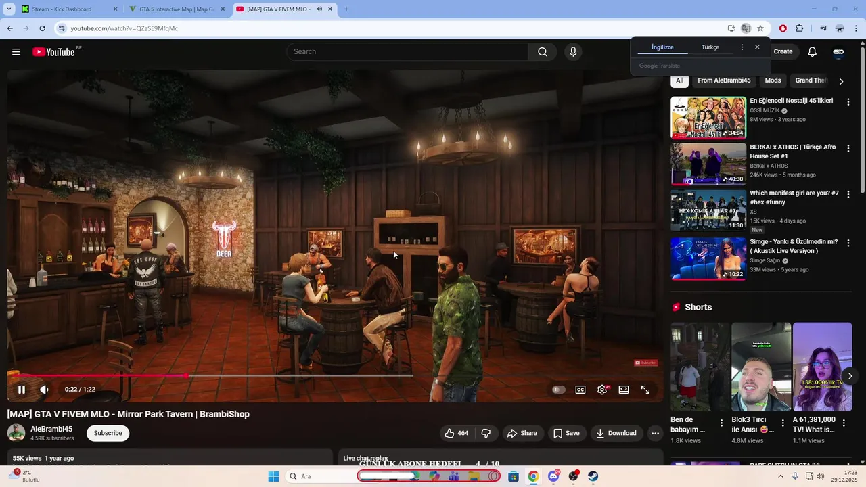Open options for Simge video
This screenshot has width=866, height=487.
point(848,243)
